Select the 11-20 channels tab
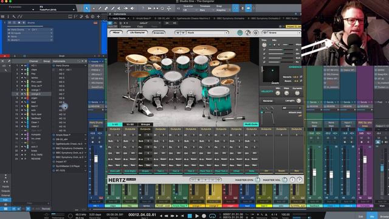Screen dimensions: 389x219 (130, 124)
